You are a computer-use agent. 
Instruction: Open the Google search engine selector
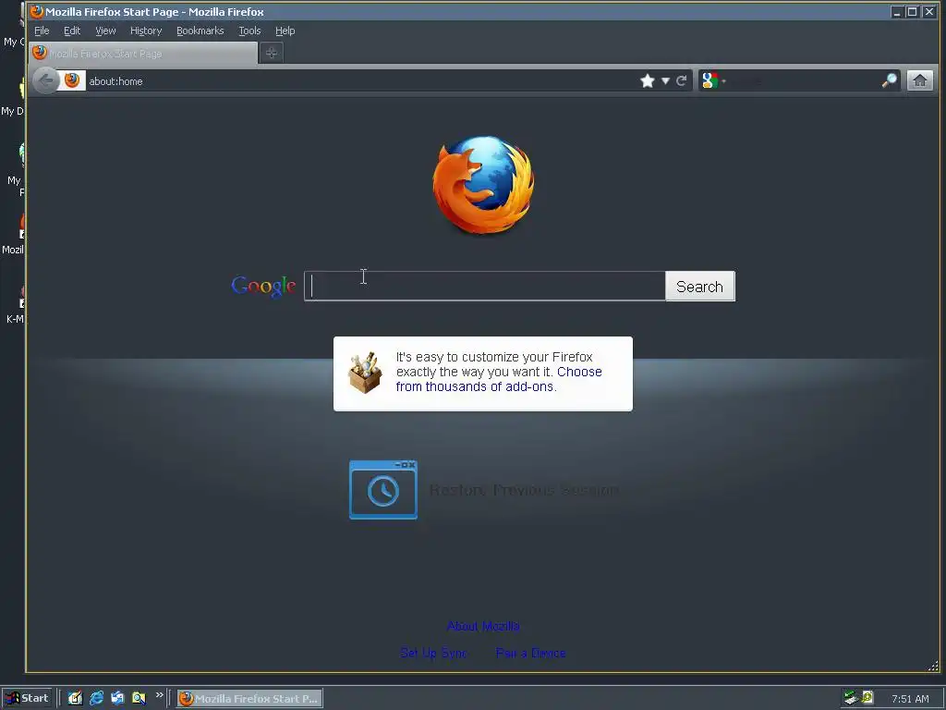click(x=714, y=81)
